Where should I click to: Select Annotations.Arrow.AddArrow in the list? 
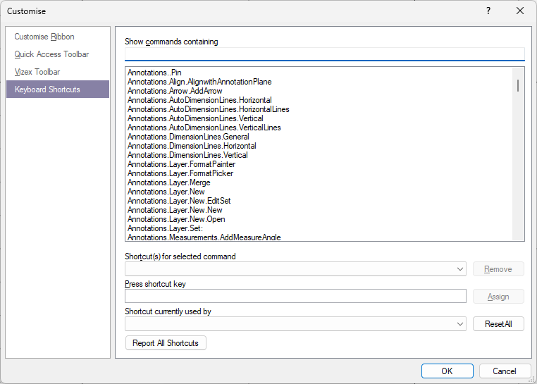[175, 91]
